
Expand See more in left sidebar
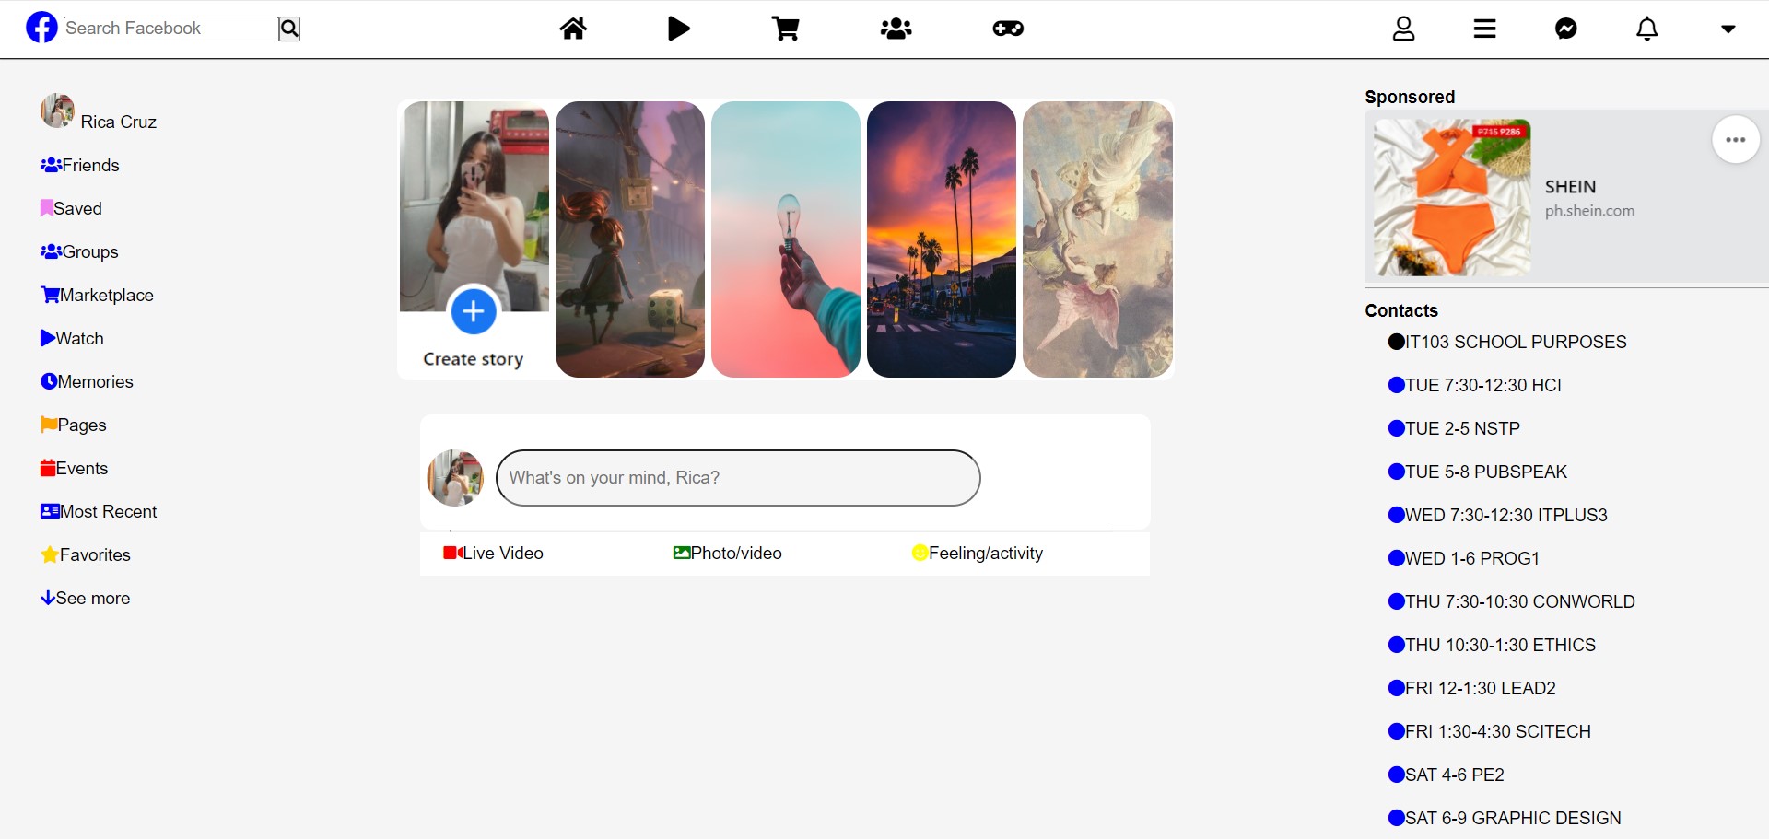pyautogui.click(x=86, y=599)
